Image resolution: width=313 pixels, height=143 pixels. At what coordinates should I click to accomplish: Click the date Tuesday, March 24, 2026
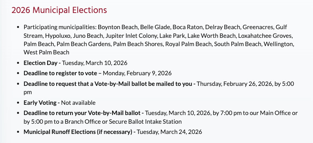(x=169, y=132)
